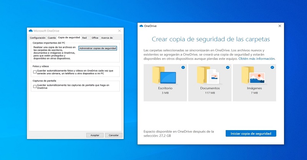Image resolution: width=307 pixels, height=160 pixels.
Task: Click the Capturas de pantalla group label
Action: point(44,81)
